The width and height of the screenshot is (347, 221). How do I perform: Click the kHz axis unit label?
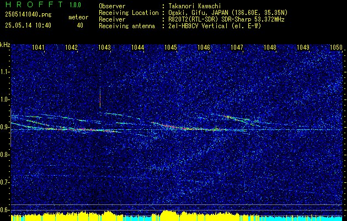pos(5,45)
